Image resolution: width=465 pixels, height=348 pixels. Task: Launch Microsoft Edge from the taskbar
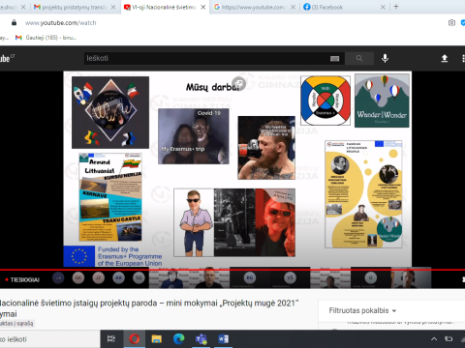[178, 338]
